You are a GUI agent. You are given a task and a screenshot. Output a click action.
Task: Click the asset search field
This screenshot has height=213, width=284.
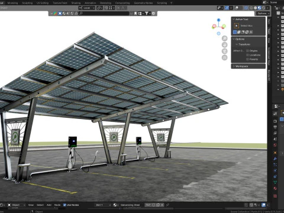pyautogui.click(x=104, y=14)
